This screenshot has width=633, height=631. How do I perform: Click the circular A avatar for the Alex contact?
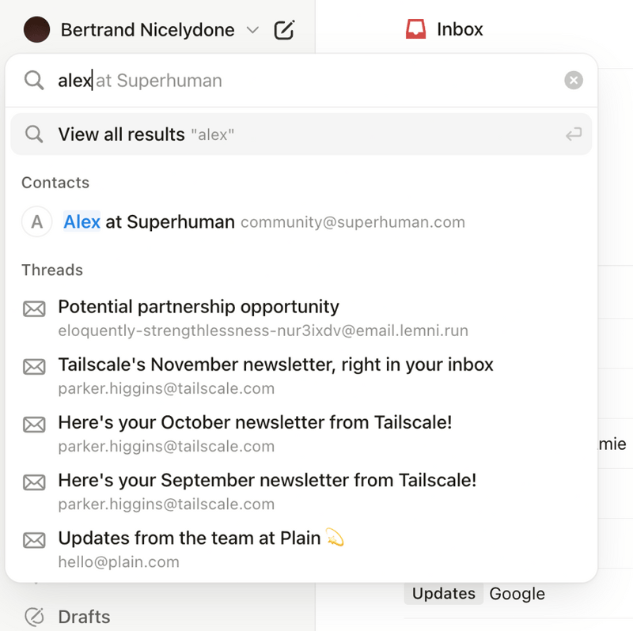pos(36,221)
